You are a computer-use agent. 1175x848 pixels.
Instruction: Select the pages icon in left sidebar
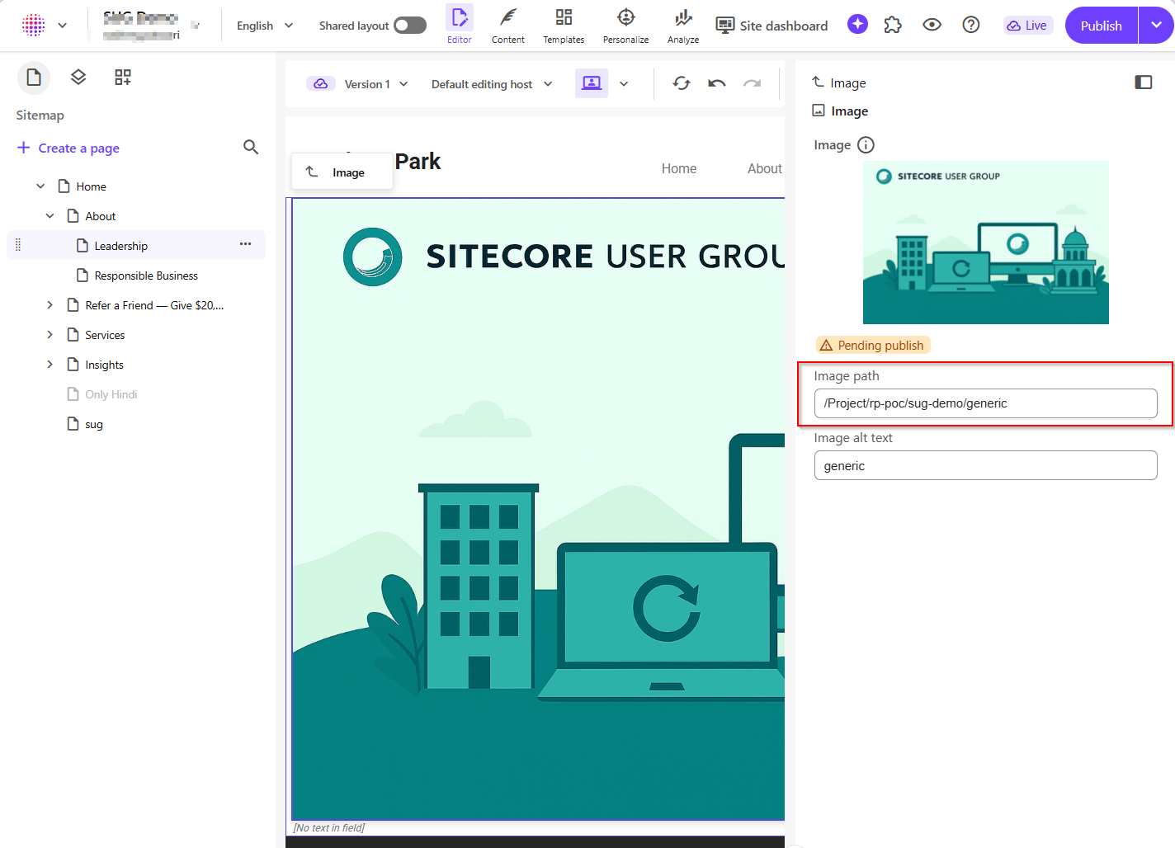[34, 78]
